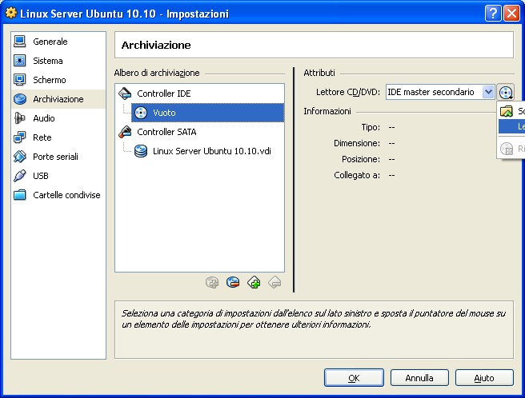The image size is (525, 398).
Task: Click the add controller toolbar icon
Action: (x=254, y=283)
